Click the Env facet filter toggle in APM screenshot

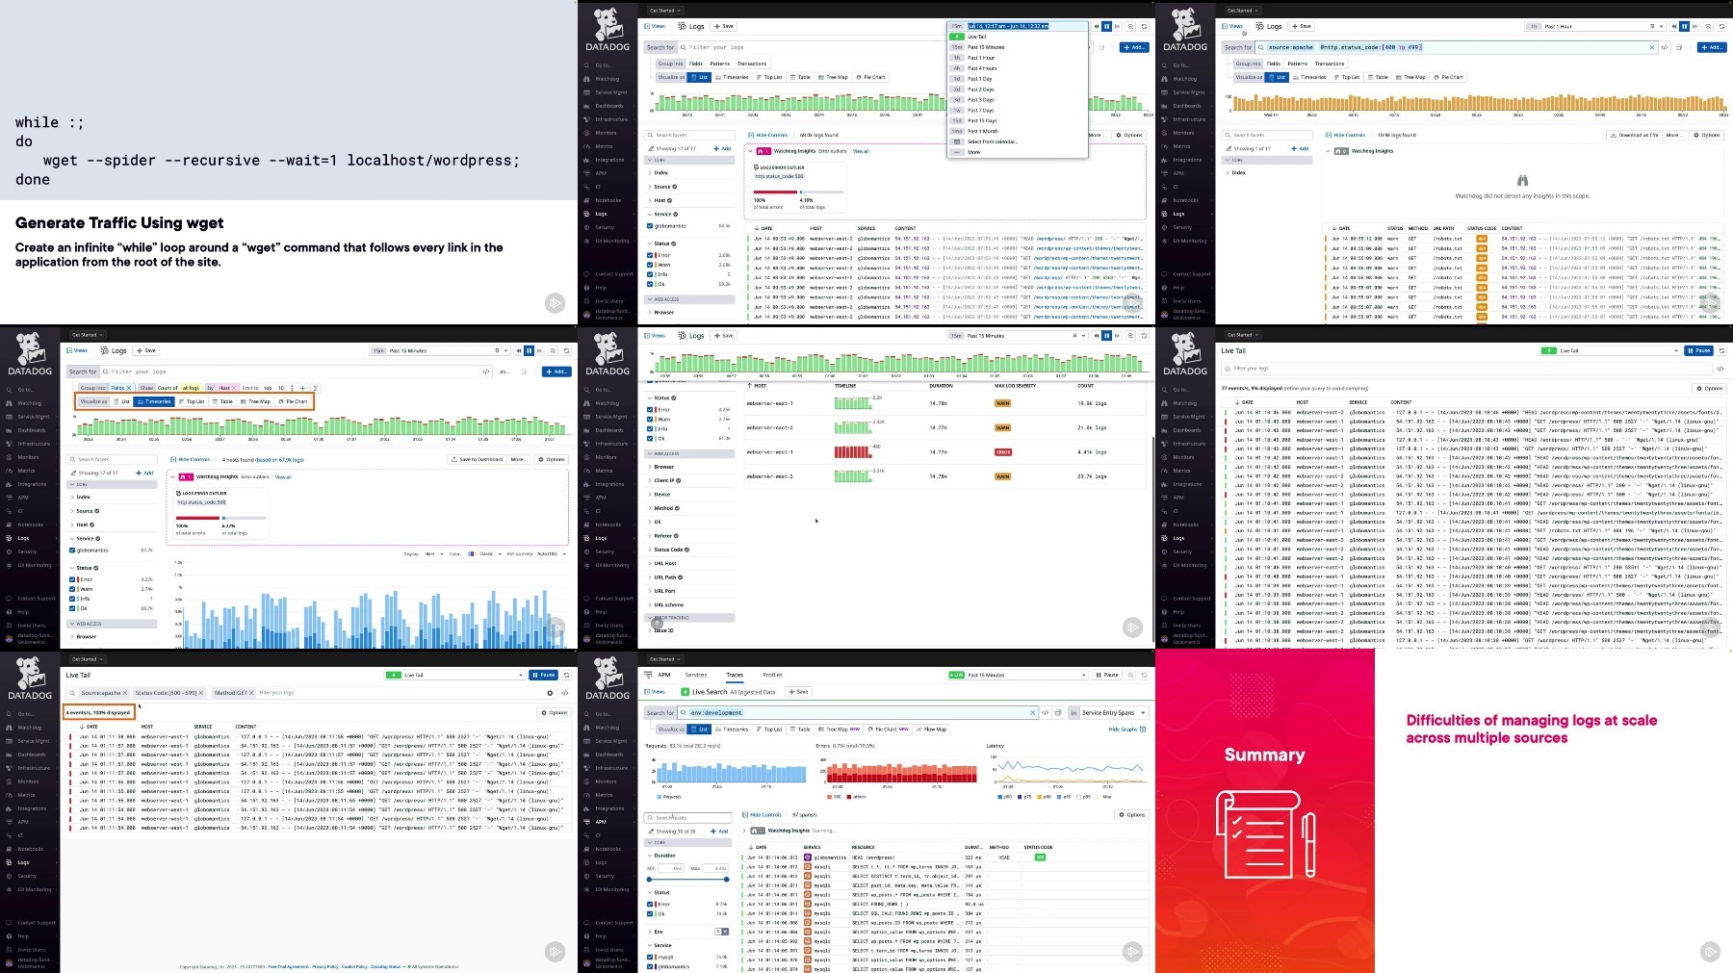[x=721, y=932]
